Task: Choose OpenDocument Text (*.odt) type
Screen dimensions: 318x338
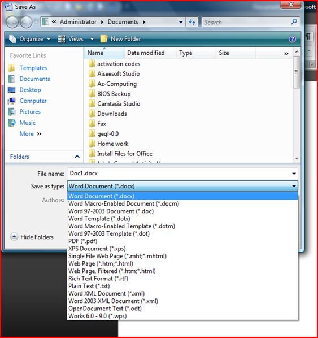Action: click(182, 309)
